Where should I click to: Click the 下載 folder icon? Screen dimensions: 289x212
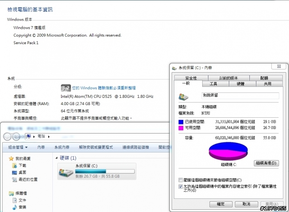(x=14, y=166)
